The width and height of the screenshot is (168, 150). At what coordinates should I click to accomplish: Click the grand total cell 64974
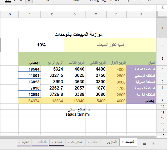30,101
